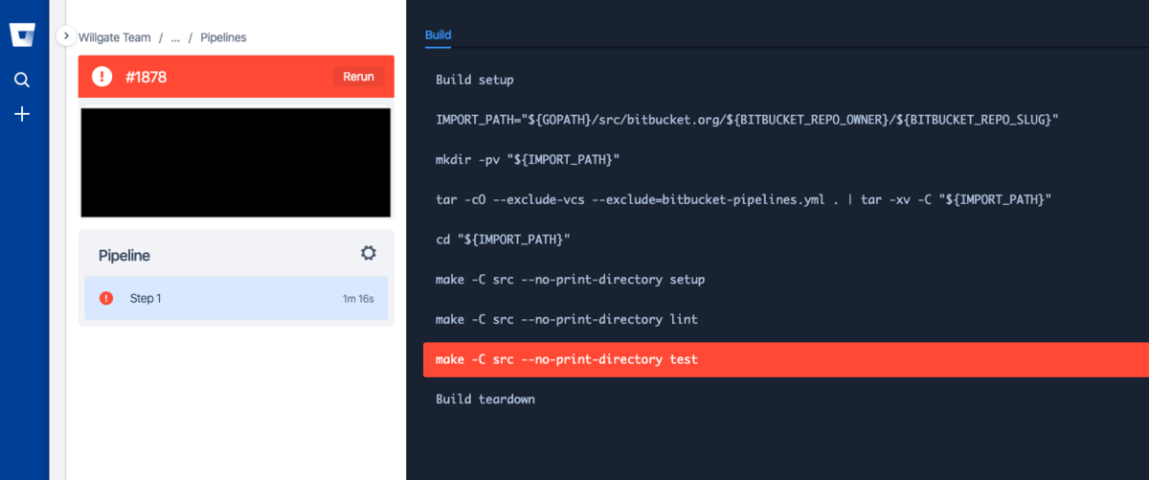The height and width of the screenshot is (480, 1149).
Task: Open search with the magnifier icon
Action: (x=23, y=80)
